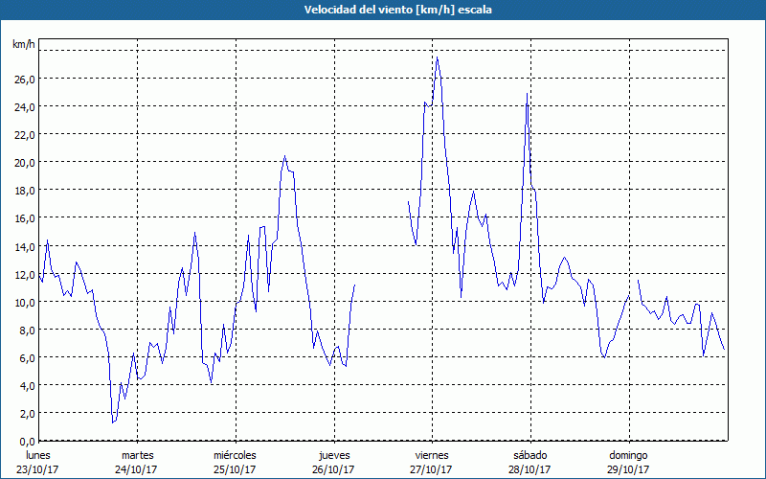This screenshot has height=479, width=766.
Task: Click the sharp spike near the sábado gridline
Action: [x=527, y=94]
